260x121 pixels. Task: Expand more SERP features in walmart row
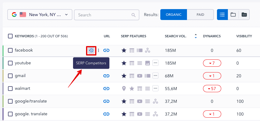(x=155, y=88)
